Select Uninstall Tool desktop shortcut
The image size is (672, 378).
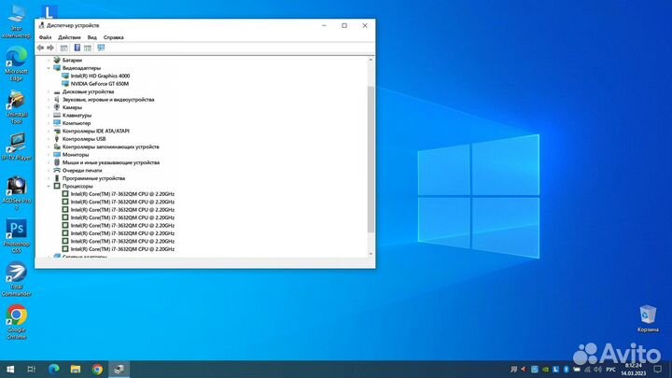16,107
